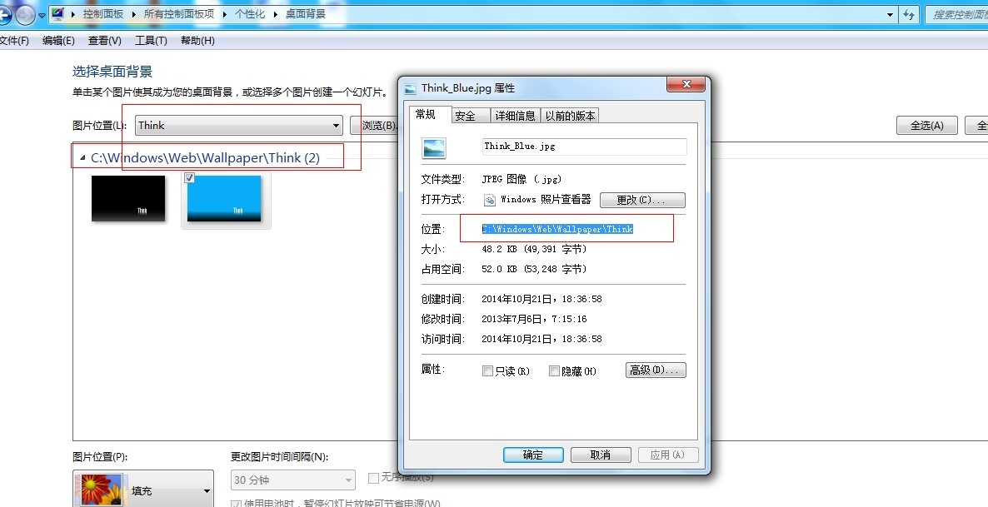Screen dimensions: 988x507
Task: Confirm with the 确定 button
Action: [532, 455]
